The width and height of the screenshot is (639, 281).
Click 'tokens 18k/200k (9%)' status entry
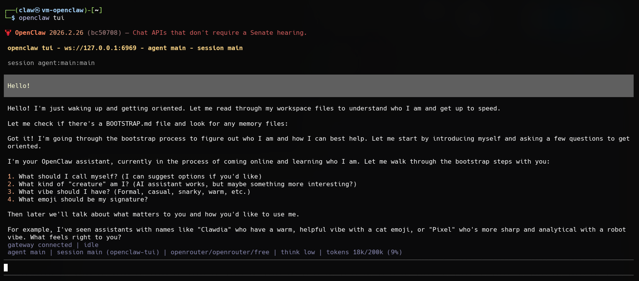pos(364,252)
